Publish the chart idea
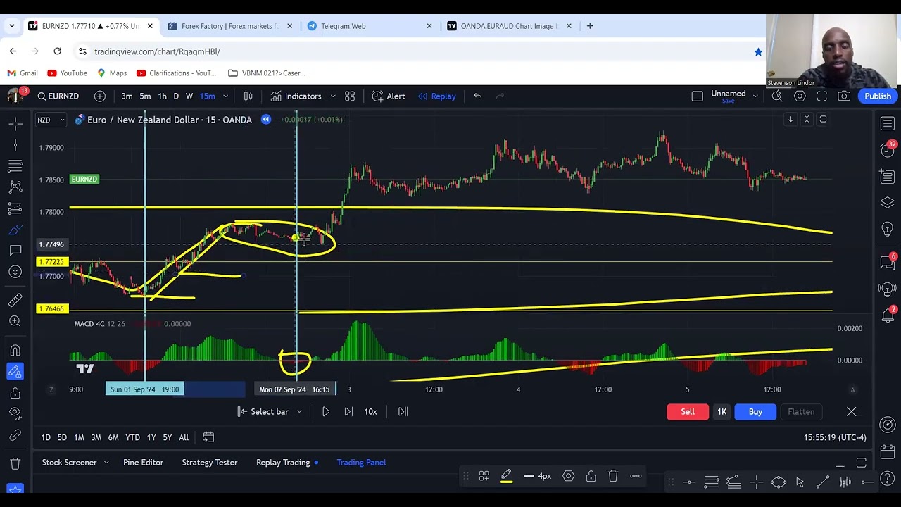This screenshot has width=901, height=507. coord(878,96)
